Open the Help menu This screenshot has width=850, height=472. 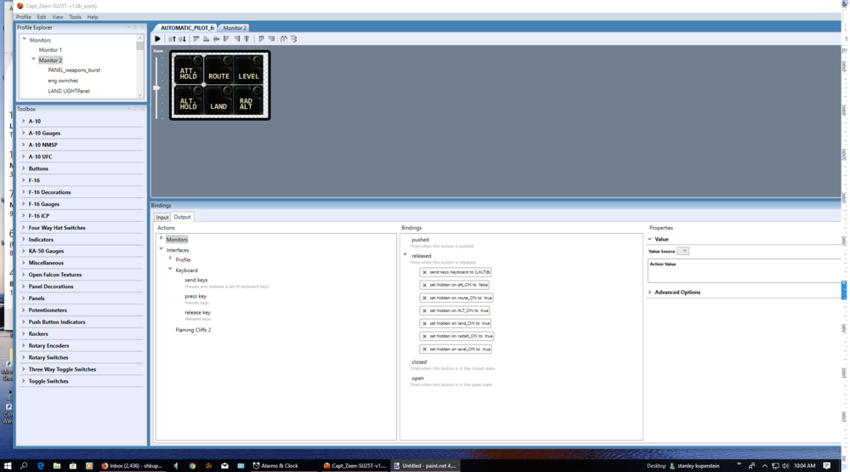pos(93,17)
